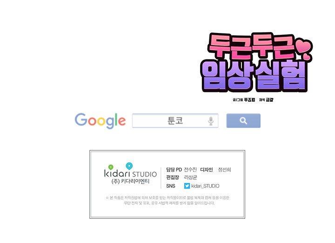Click the purple 임상실험 title text
The width and height of the screenshot is (335, 243).
click(x=254, y=75)
